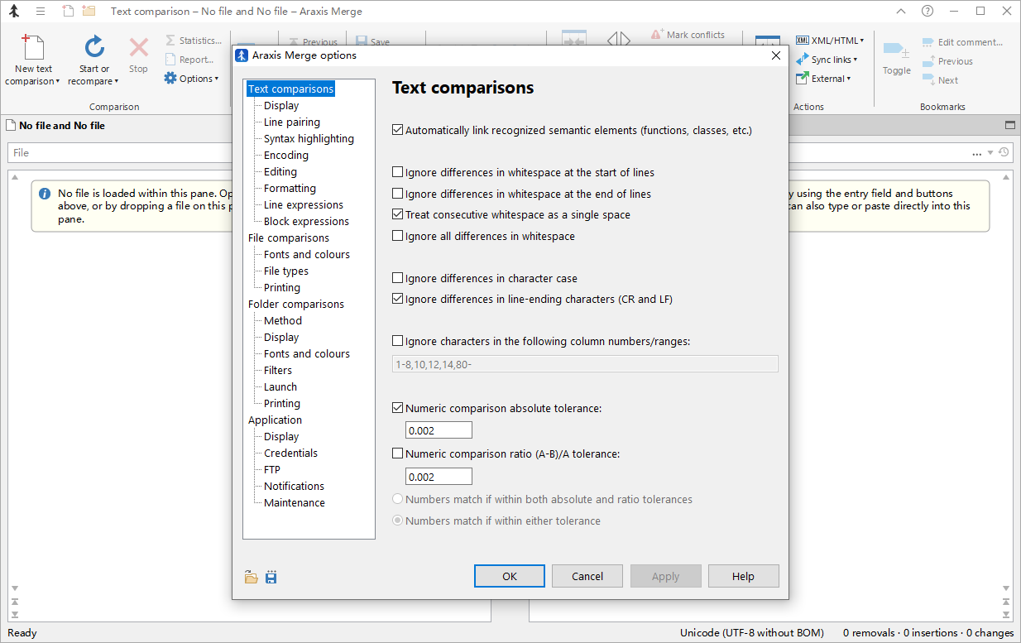Select Maintenance in options tree
This screenshot has width=1021, height=643.
(295, 502)
